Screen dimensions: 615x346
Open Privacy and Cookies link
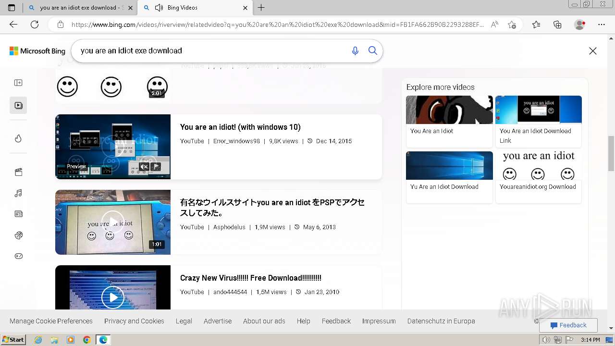click(x=134, y=321)
